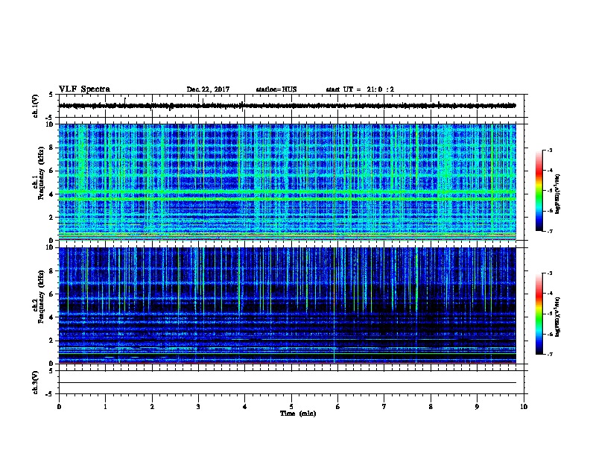Click the ch.2 "Frequency (kHz)" axis label
The image size is (590, 456).
click(41, 297)
